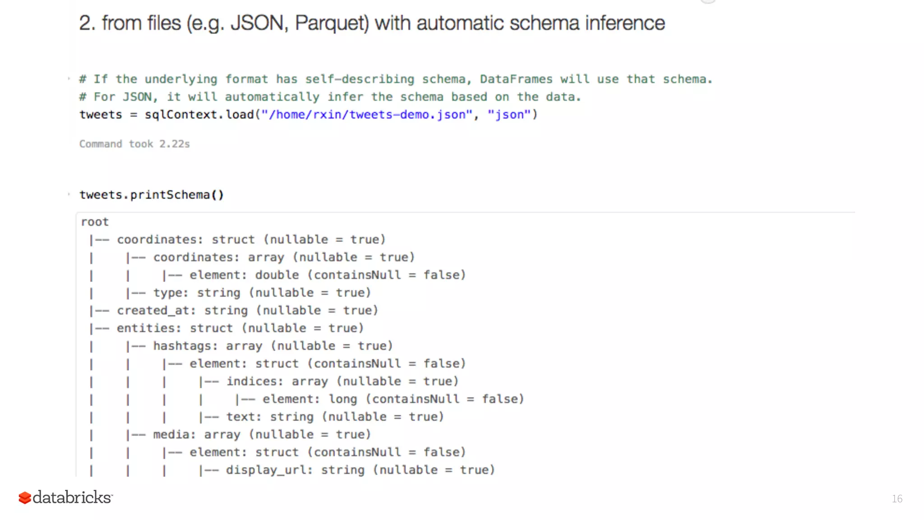Click the sqlContext.load code line

pos(309,115)
